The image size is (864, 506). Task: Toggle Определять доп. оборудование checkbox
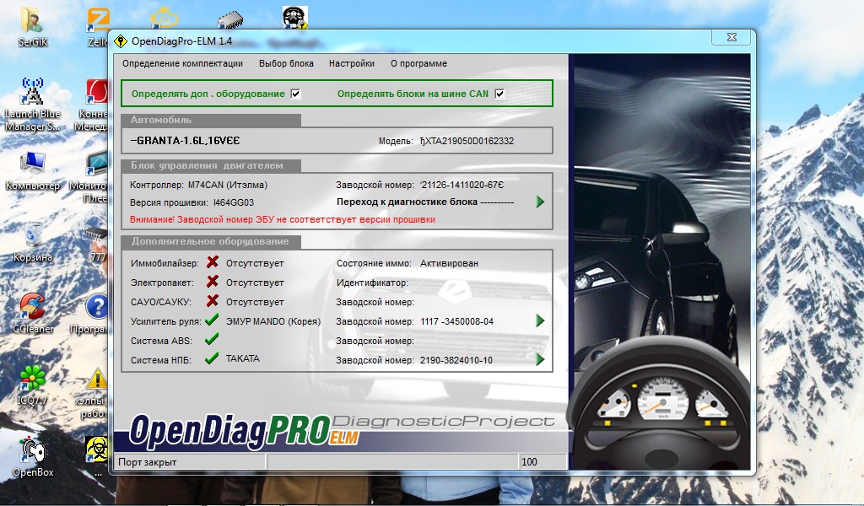(x=295, y=94)
